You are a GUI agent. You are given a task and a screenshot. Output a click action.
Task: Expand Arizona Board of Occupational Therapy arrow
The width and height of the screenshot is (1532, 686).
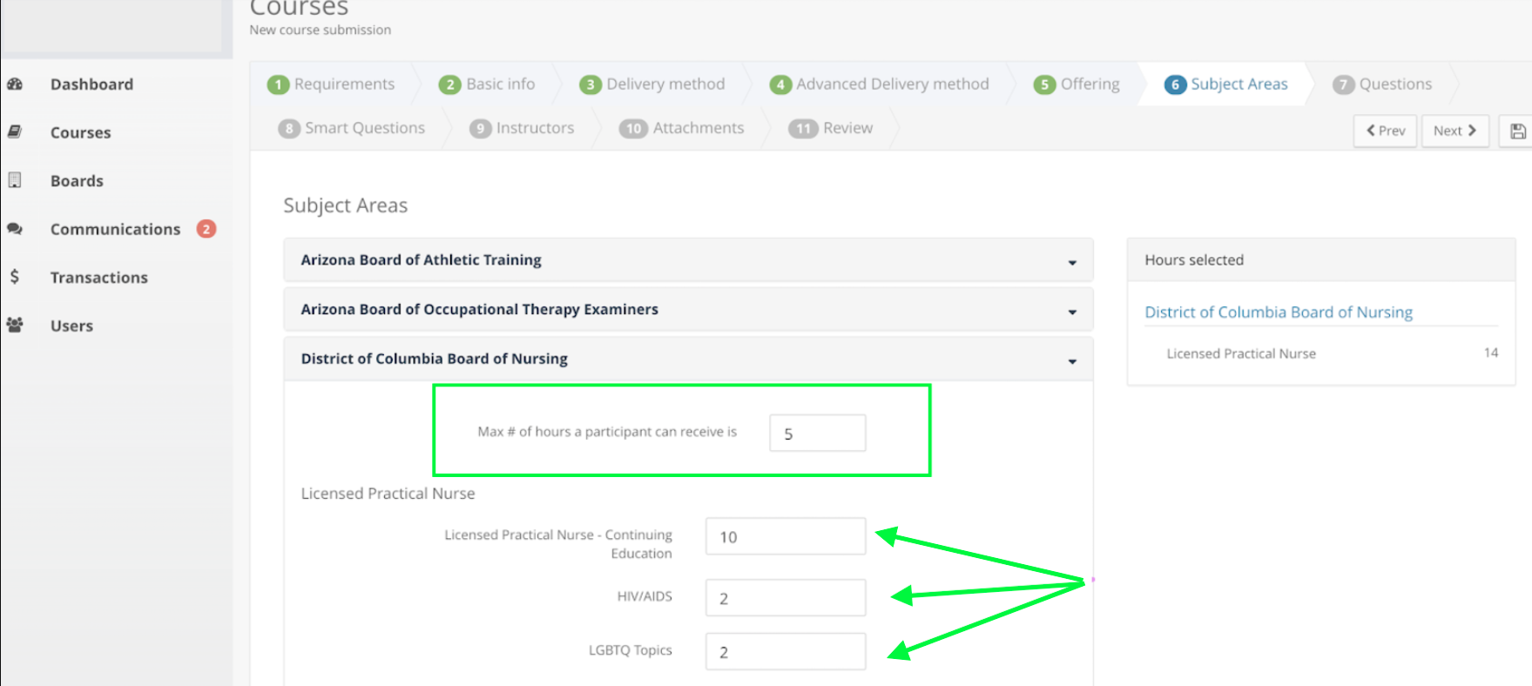pos(1072,312)
